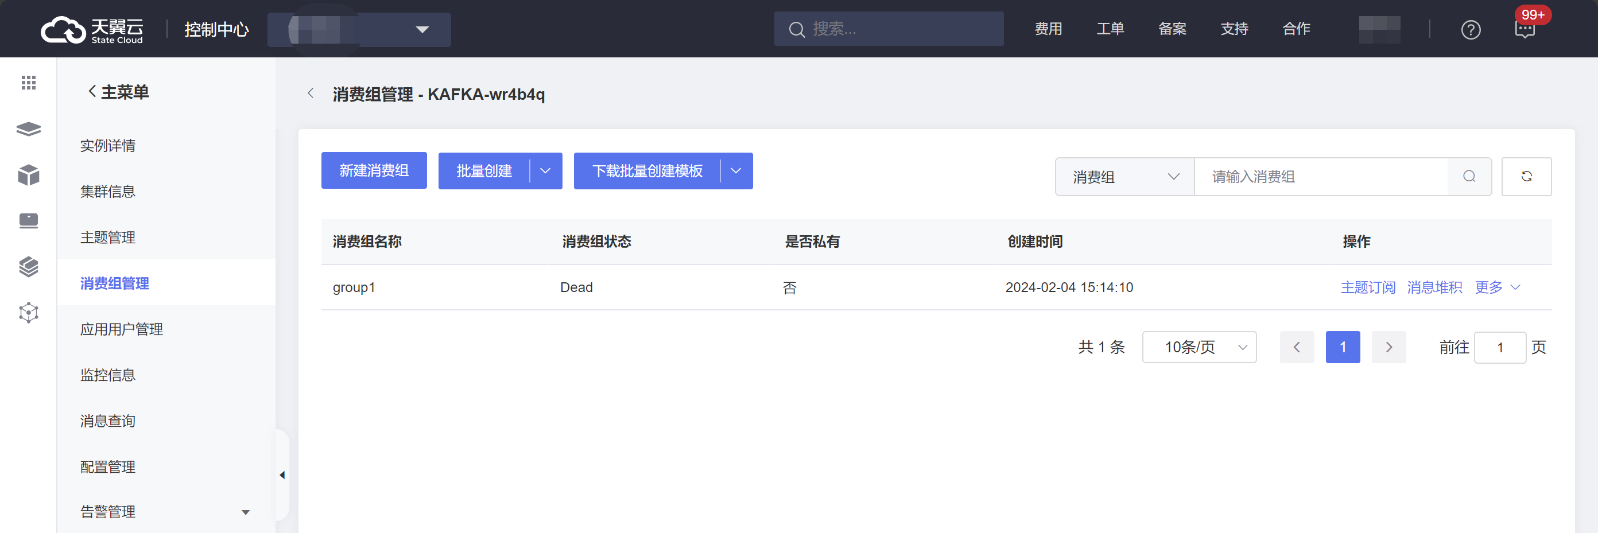1598x533 pixels.
Task: Expand 更多 actions for group1
Action: [x=1498, y=287]
